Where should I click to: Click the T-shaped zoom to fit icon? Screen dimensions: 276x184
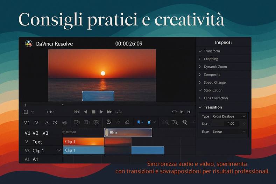click(175, 122)
